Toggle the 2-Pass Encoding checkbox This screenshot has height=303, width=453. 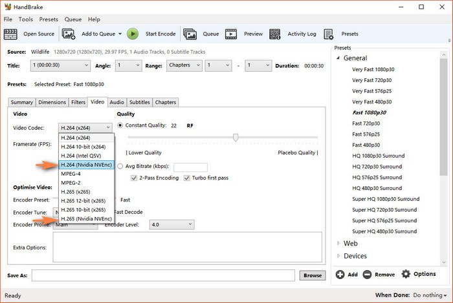coord(134,178)
